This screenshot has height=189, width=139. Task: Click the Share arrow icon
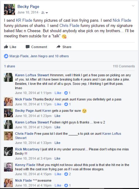58,47
